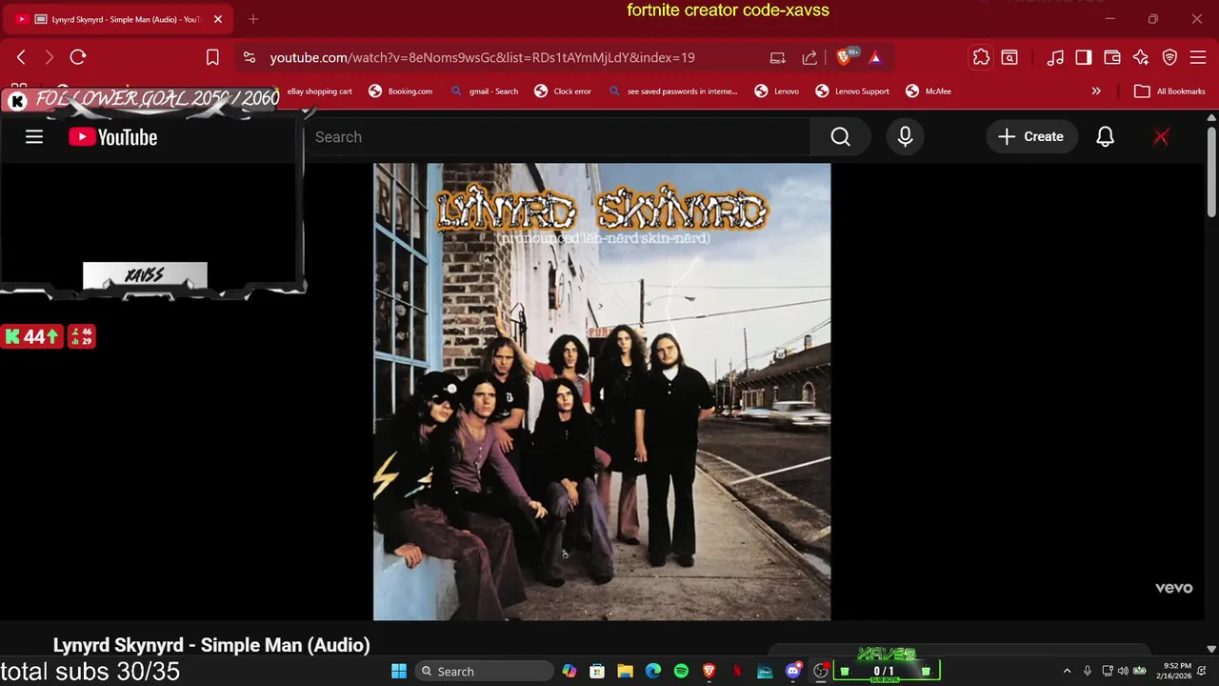Start voice search with the microphone
The height and width of the screenshot is (686, 1219).
pyautogui.click(x=905, y=137)
